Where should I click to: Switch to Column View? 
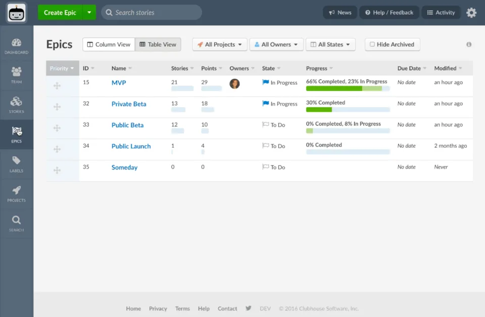click(109, 44)
